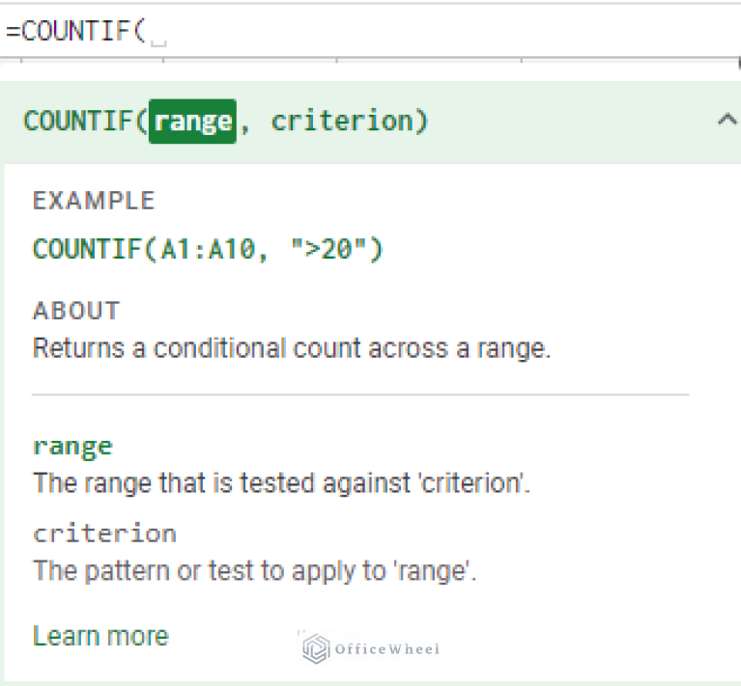Click 'The pattern or test to apply' description

click(x=255, y=570)
